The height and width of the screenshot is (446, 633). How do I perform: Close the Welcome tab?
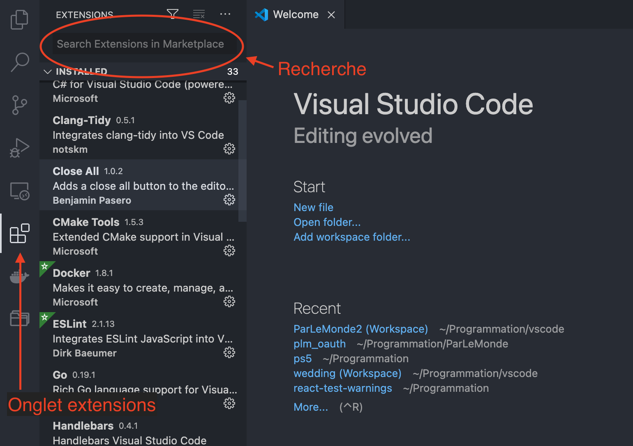coord(331,15)
